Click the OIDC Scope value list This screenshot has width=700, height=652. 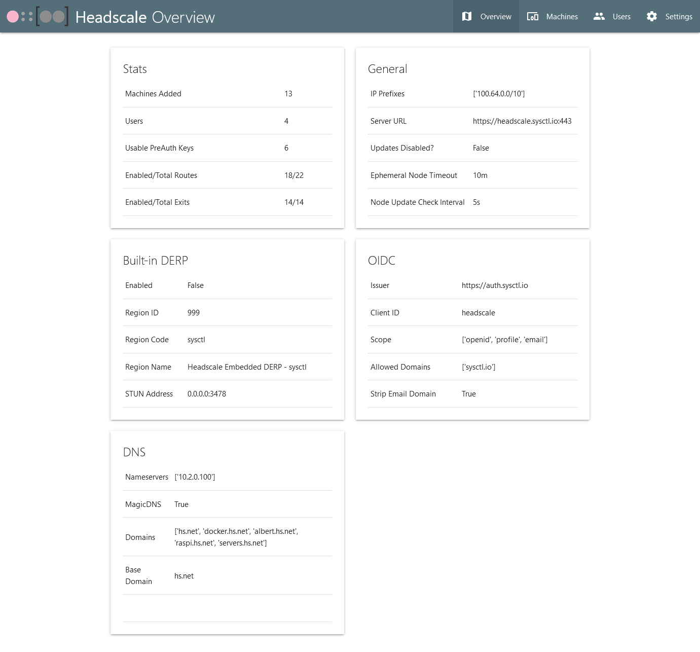pos(504,340)
